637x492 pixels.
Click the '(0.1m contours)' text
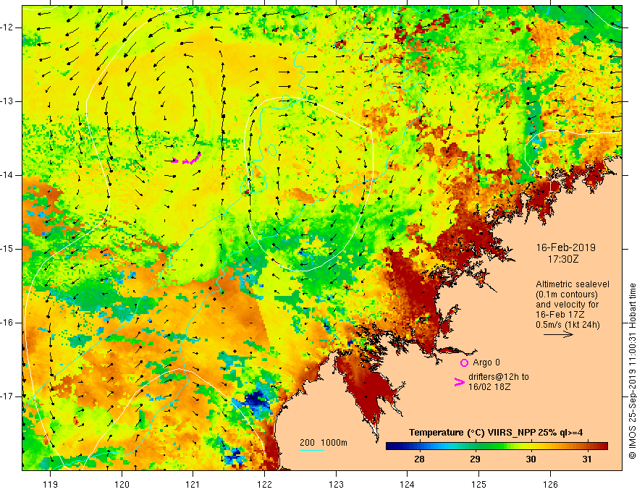coord(566,294)
